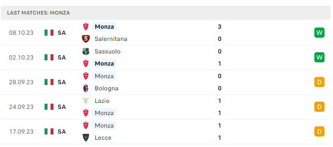The width and height of the screenshot is (333, 147).
Task: Open the Lecce team link
Action: pos(103,138)
